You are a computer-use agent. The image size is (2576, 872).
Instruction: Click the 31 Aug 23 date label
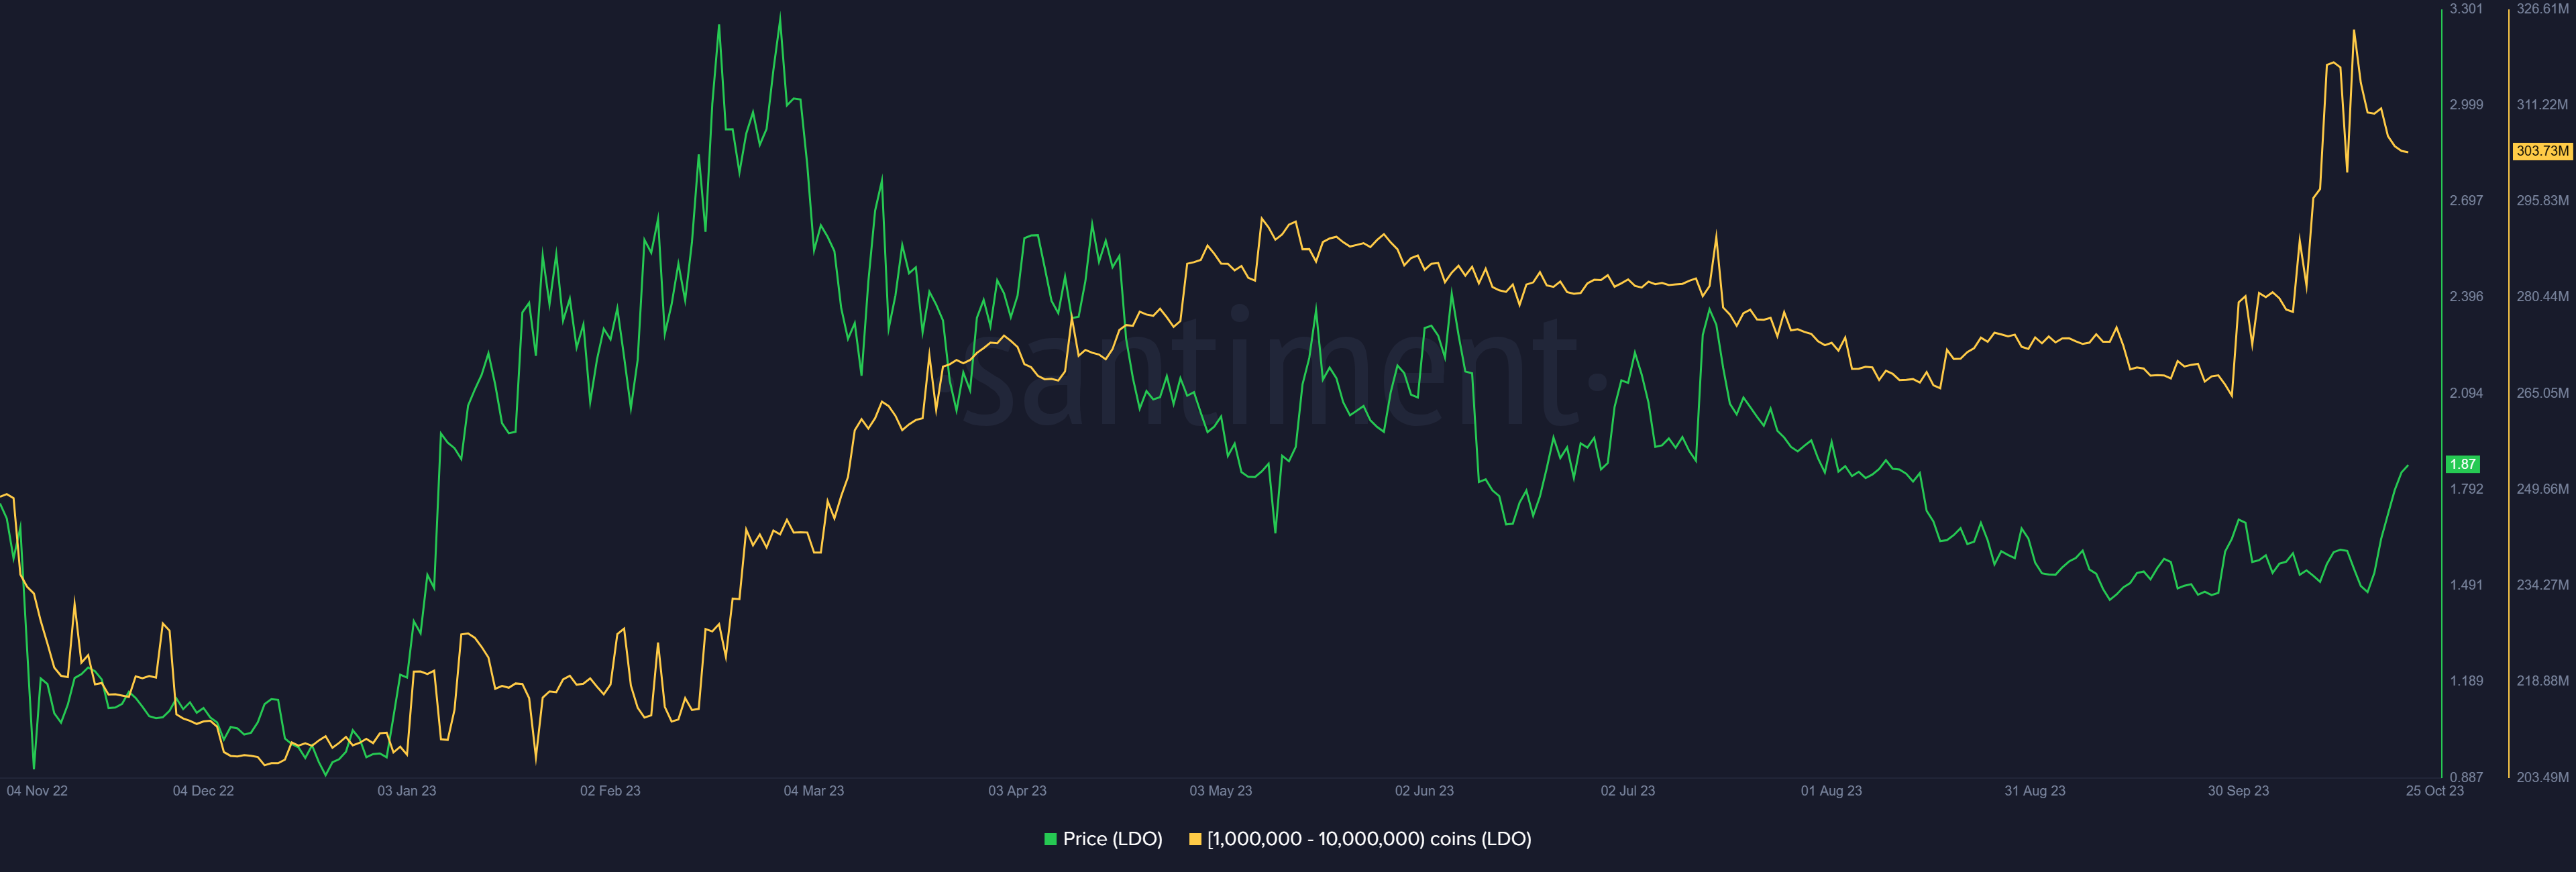click(x=2034, y=791)
